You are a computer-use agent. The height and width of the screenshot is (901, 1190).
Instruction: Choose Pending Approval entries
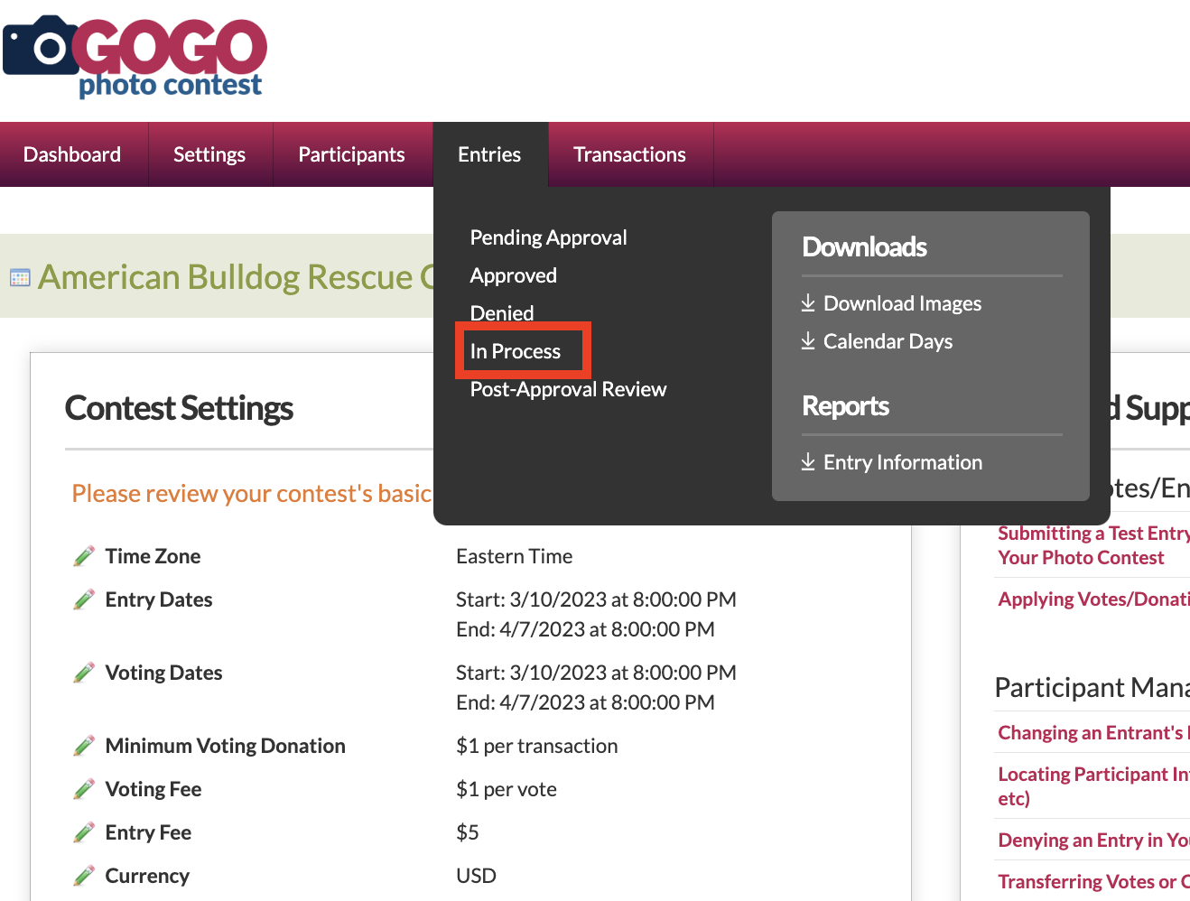pos(548,237)
